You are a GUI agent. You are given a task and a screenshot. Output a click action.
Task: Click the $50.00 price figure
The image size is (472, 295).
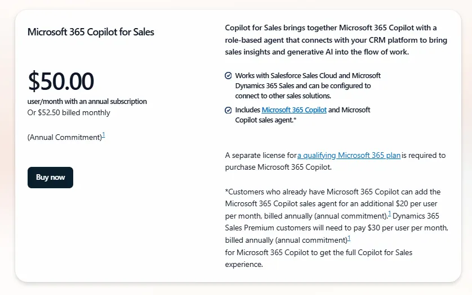tap(61, 81)
